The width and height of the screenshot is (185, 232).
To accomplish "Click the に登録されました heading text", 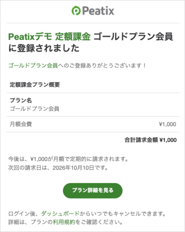I will pos(44,48).
